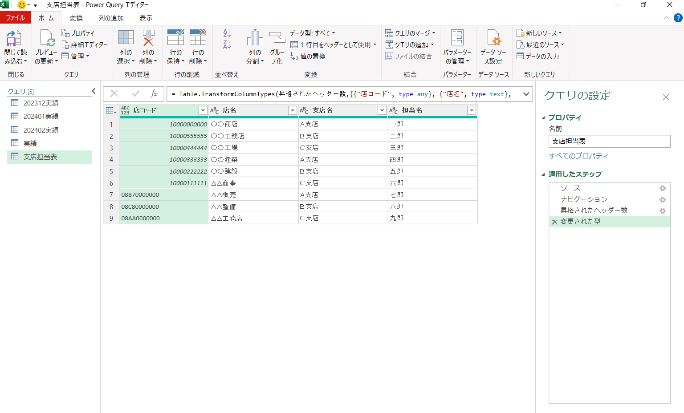Collapse the Properties (プロパティ) section
This screenshot has width=684, height=413.
pos(543,118)
